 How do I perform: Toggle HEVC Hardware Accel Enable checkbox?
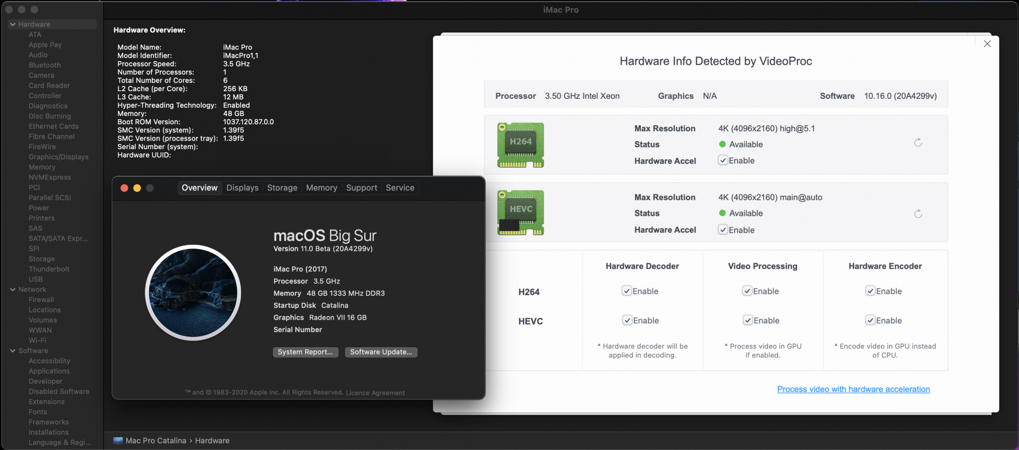pyautogui.click(x=723, y=230)
